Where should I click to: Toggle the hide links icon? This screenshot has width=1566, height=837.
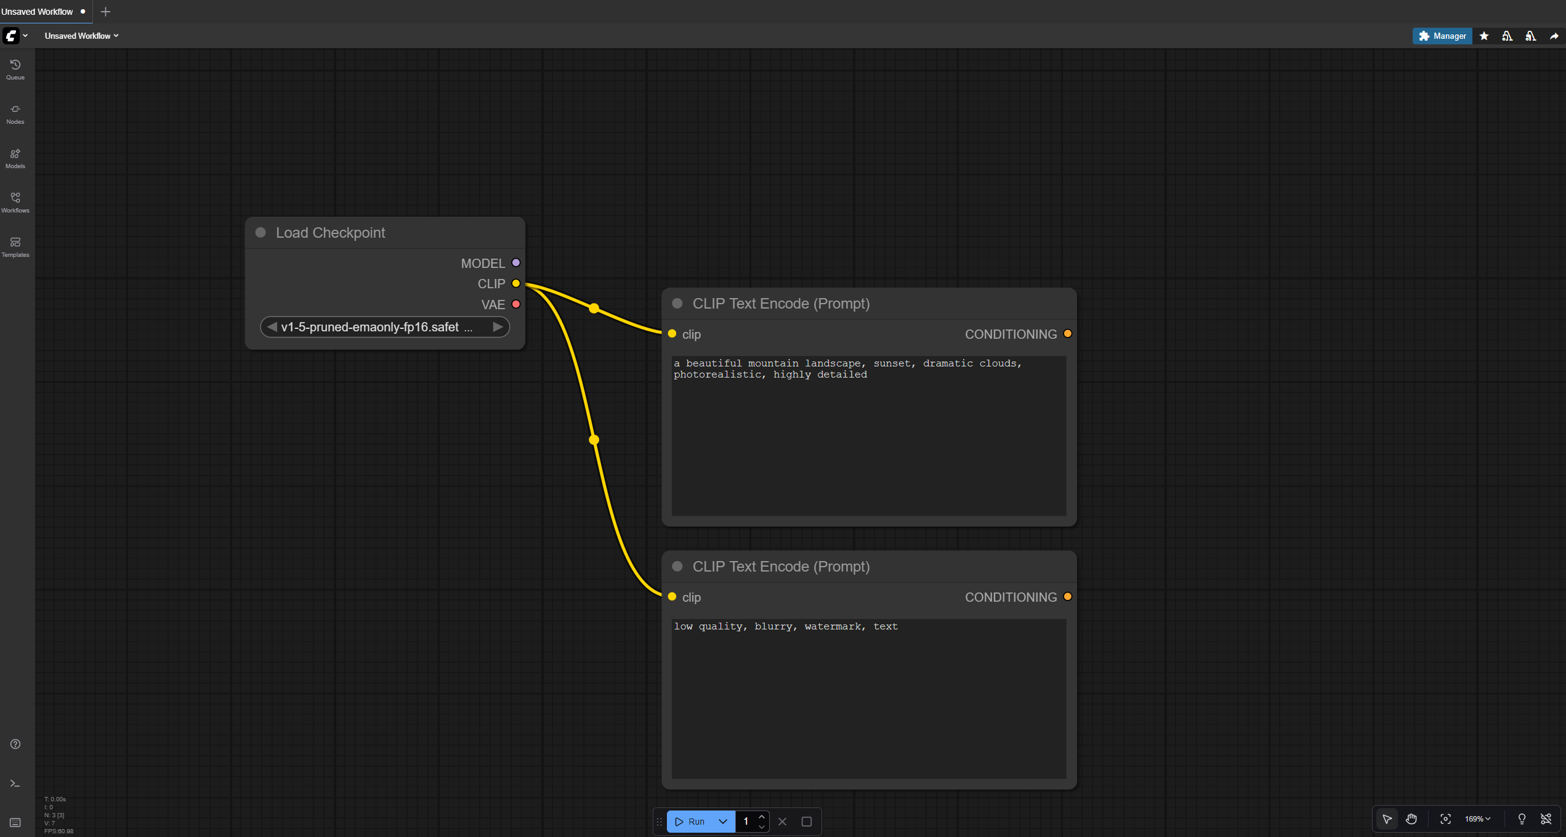tap(1546, 819)
